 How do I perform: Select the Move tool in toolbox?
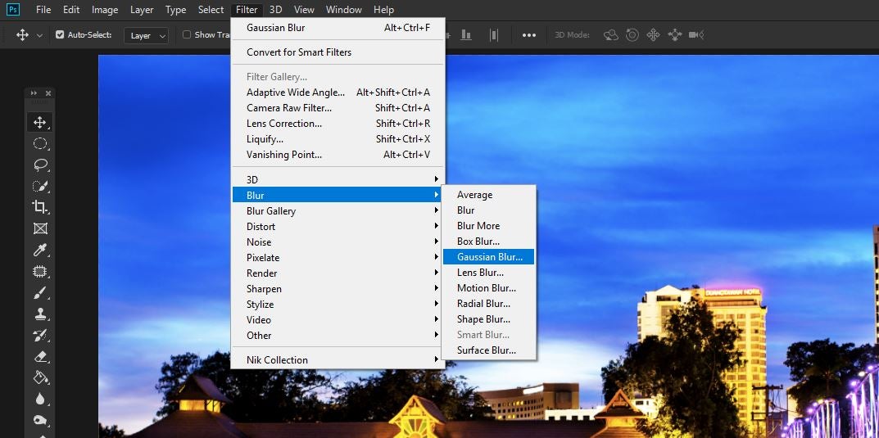tap(39, 122)
